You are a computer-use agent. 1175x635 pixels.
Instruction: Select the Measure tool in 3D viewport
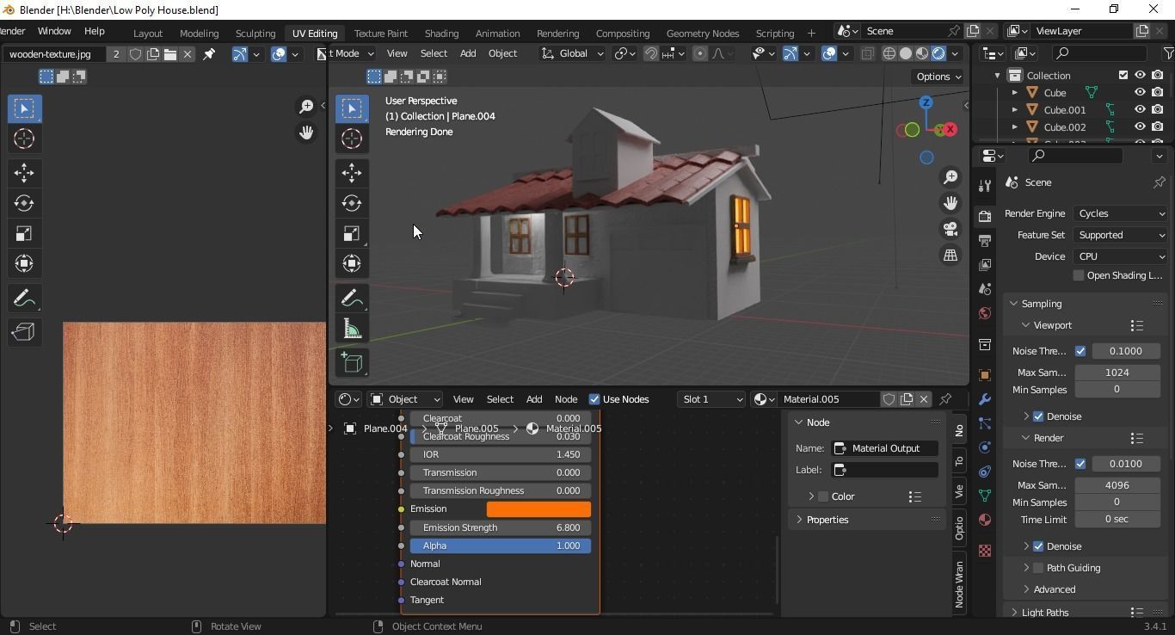pyautogui.click(x=351, y=329)
